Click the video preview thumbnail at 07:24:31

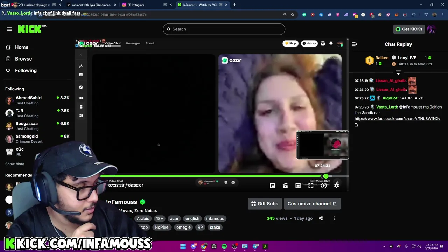322,145
